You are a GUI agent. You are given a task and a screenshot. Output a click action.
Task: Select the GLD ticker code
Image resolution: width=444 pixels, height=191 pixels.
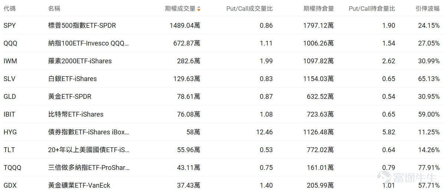click(10, 97)
